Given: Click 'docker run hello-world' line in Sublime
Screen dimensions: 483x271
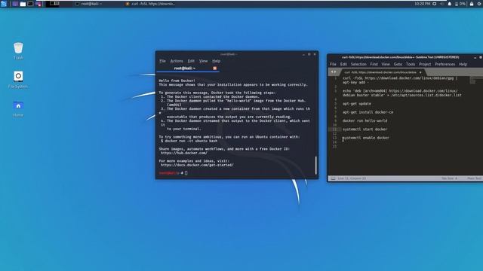Looking at the screenshot, I should (x=365, y=120).
